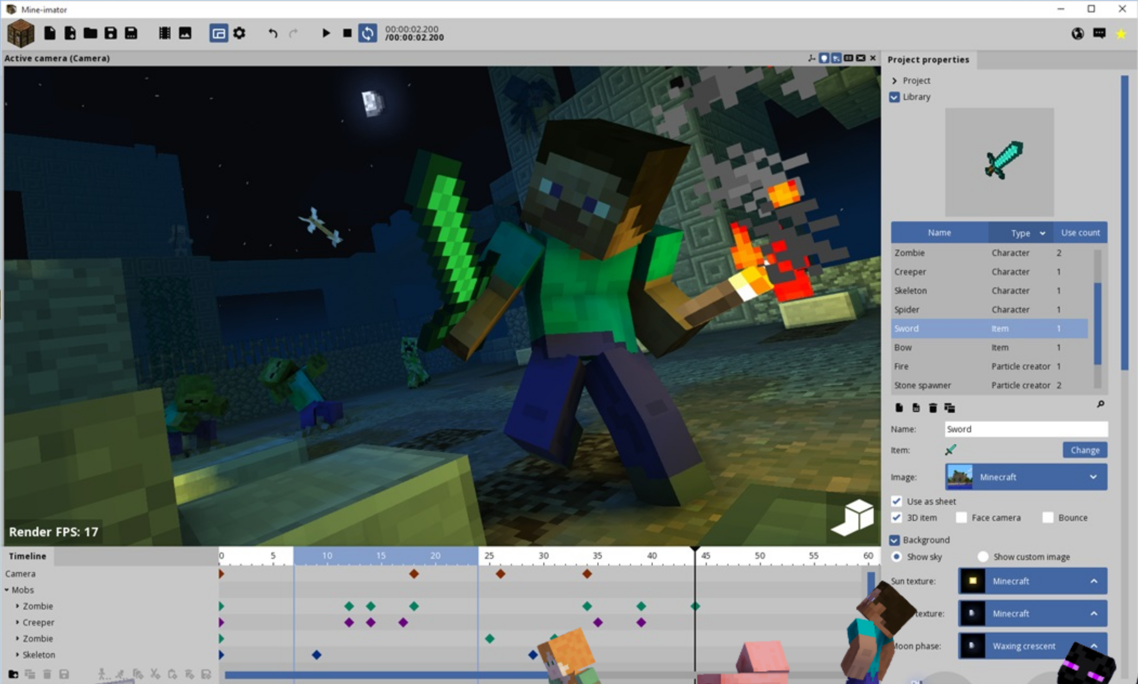Viewport: 1138px width, 684px height.
Task: Import an asset into the project
Action: click(x=70, y=34)
